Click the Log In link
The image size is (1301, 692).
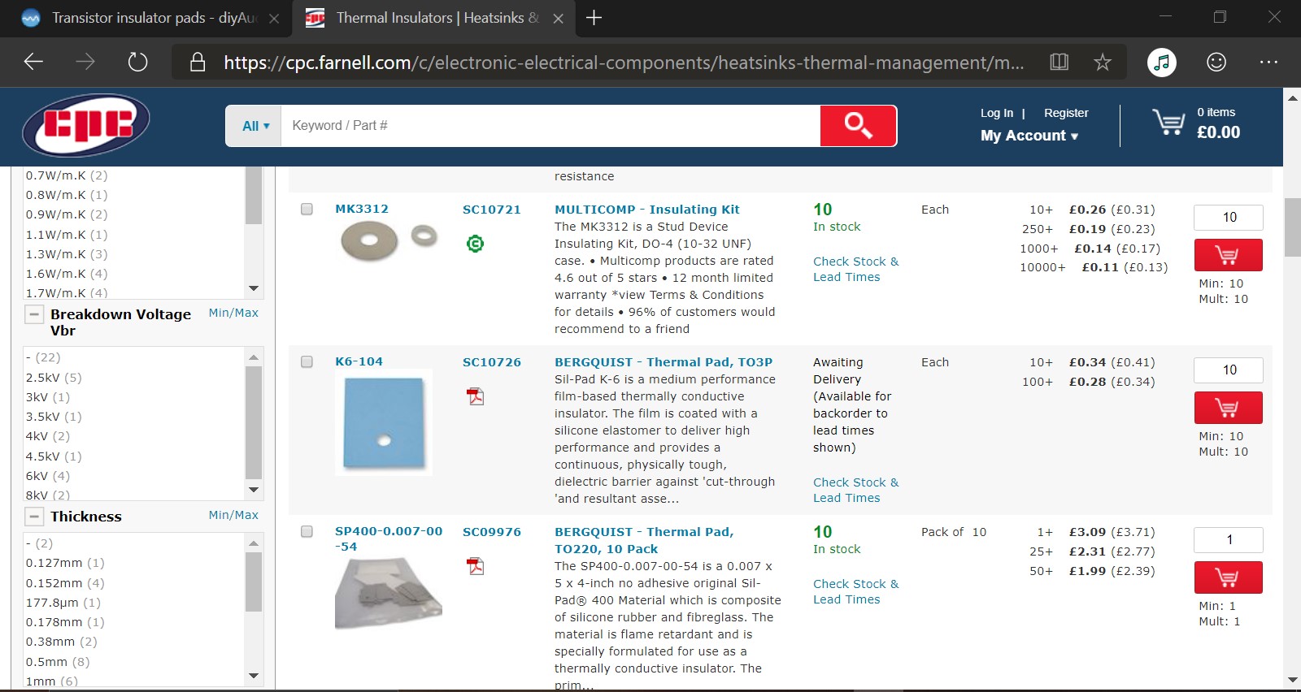point(996,113)
